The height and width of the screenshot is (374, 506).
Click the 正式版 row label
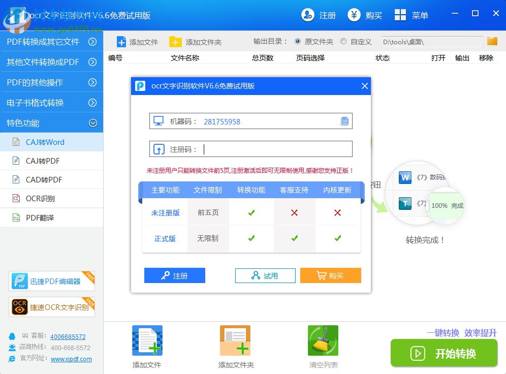click(x=165, y=238)
